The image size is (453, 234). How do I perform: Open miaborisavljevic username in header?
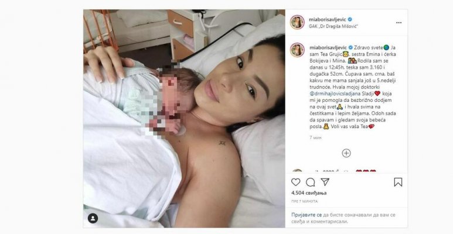(x=328, y=19)
